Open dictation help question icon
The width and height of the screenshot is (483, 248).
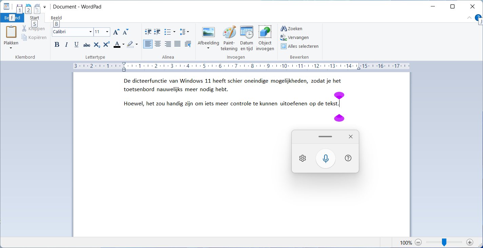[x=348, y=158]
